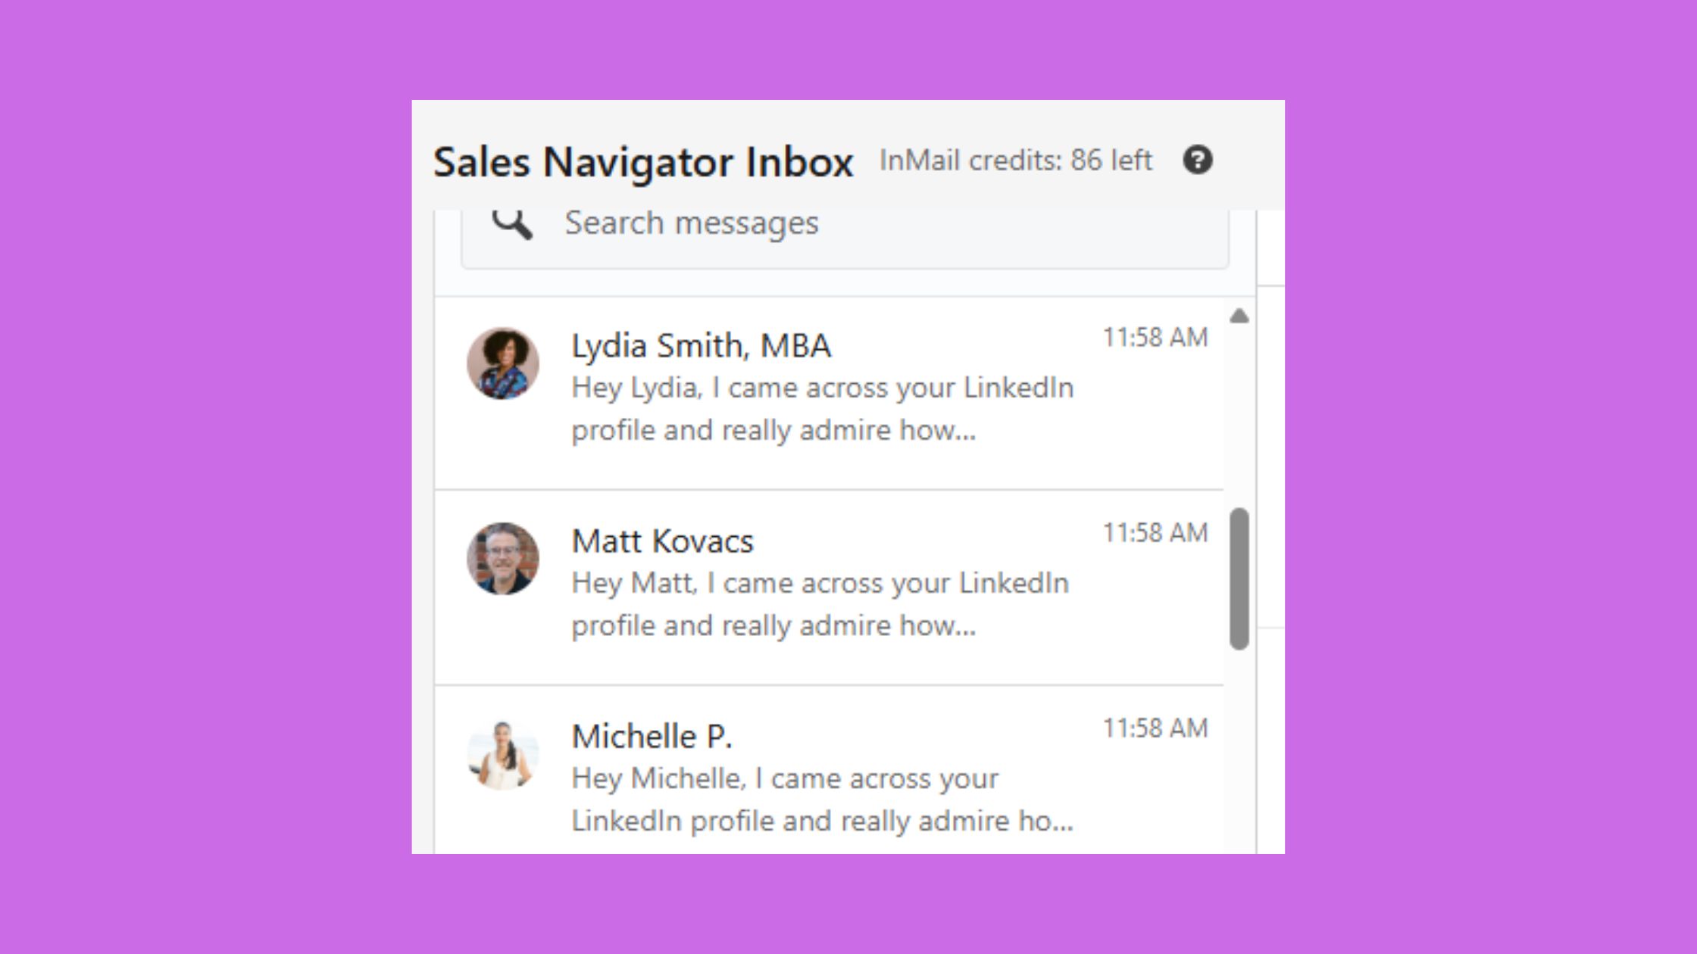
Task: Click Matt Kovacs' name label
Action: (662, 540)
